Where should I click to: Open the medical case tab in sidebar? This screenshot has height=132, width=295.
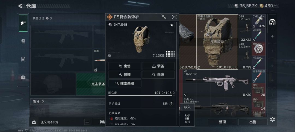click(x=23, y=77)
